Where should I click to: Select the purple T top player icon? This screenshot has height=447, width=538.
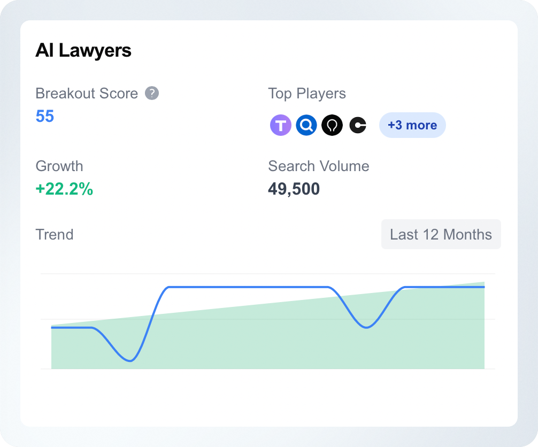click(281, 125)
